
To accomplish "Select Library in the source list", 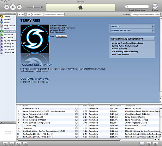I will click(x=8, y=16).
